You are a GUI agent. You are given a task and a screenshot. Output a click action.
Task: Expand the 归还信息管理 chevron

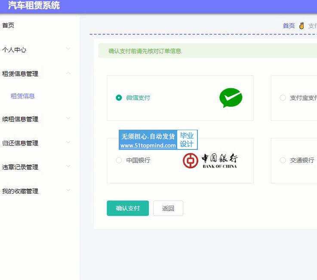[68, 142]
